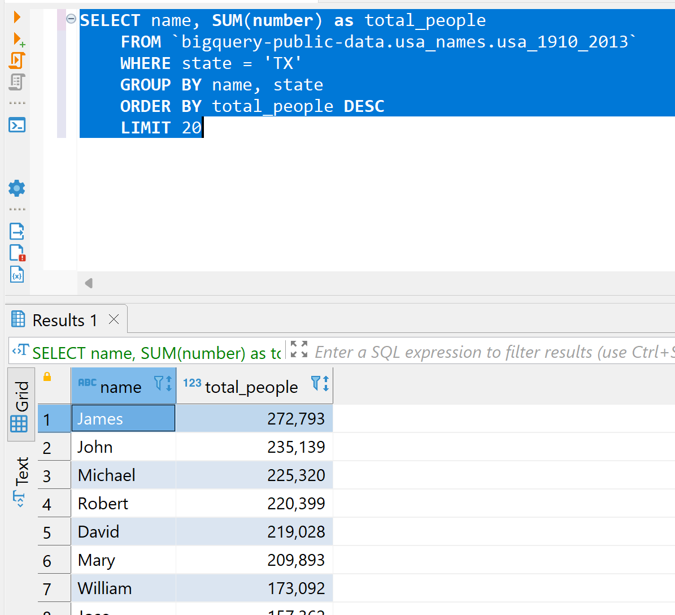Open filter and sort options for name column

coord(163,384)
